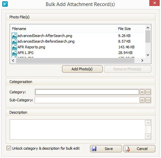
Task: Click the image icon beside advancedSearch-BeforeSearch.png
Action: (x=14, y=41)
